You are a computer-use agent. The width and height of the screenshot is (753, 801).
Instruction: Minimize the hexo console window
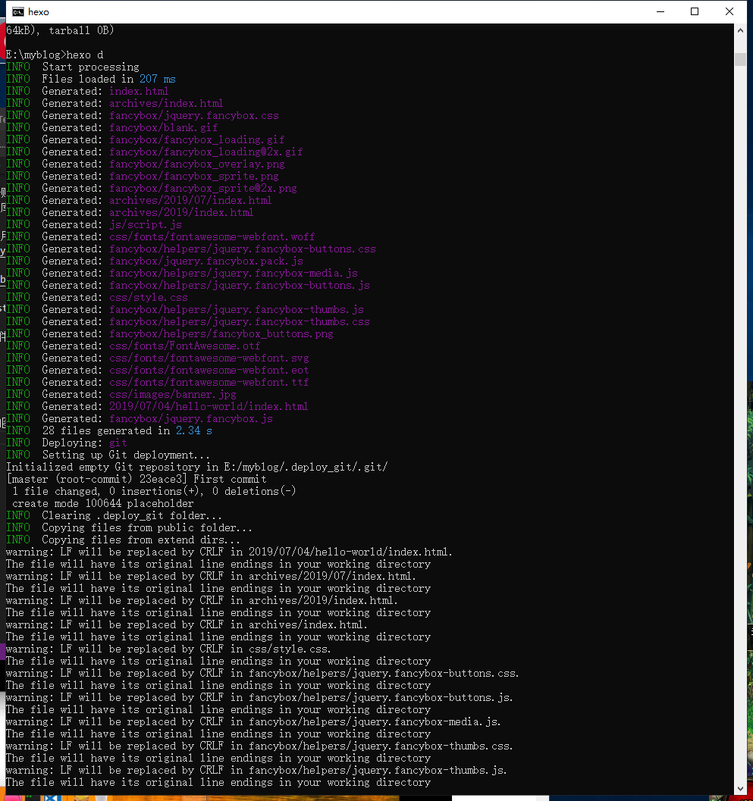[660, 11]
